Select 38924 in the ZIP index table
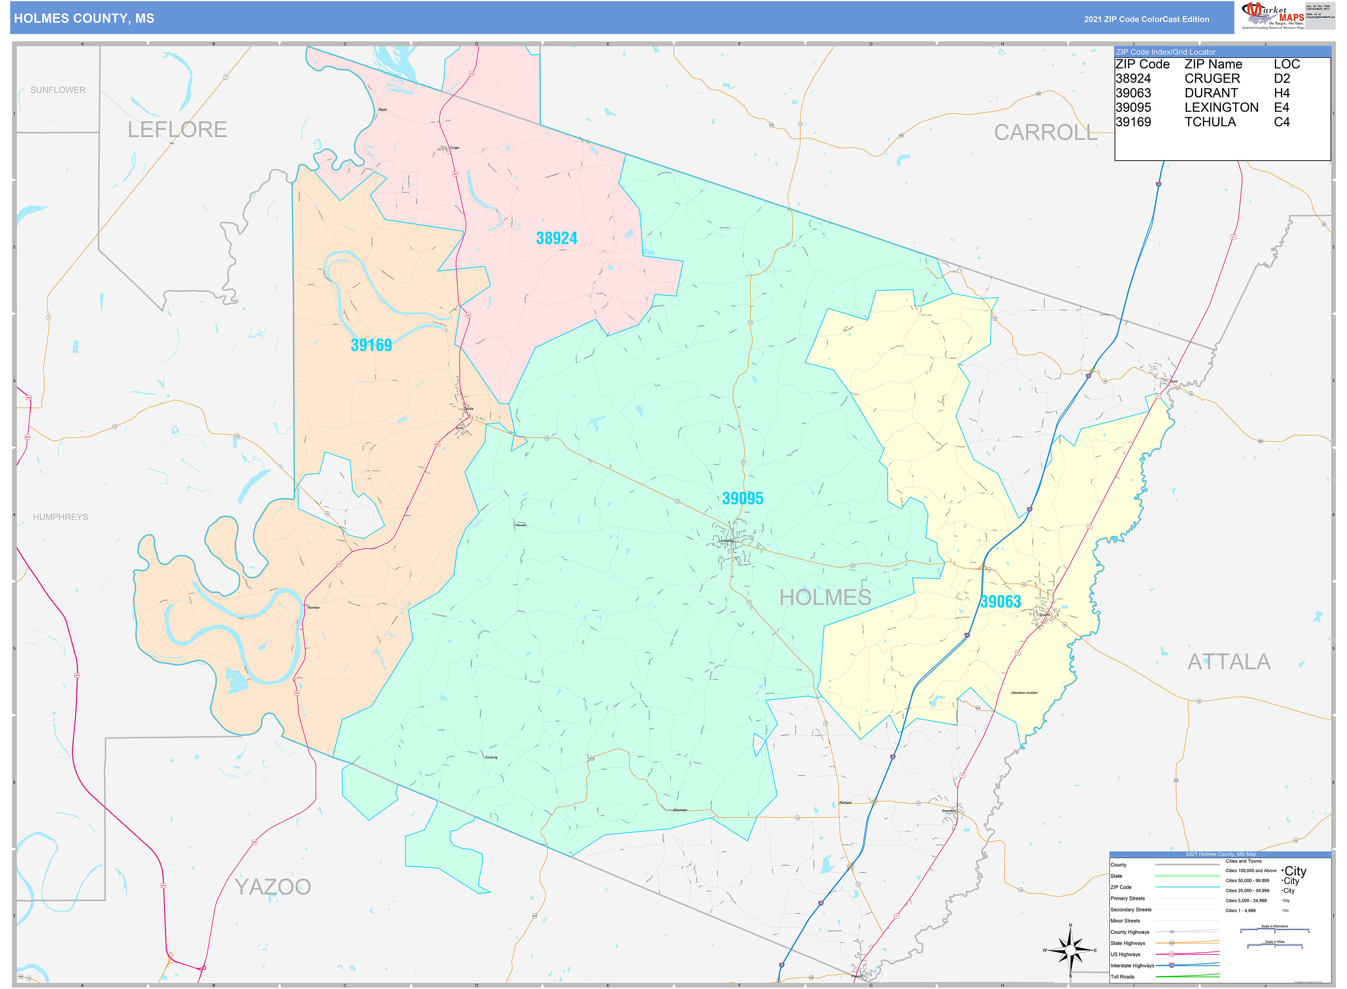Viewport: 1347px width, 989px height. tap(1133, 78)
